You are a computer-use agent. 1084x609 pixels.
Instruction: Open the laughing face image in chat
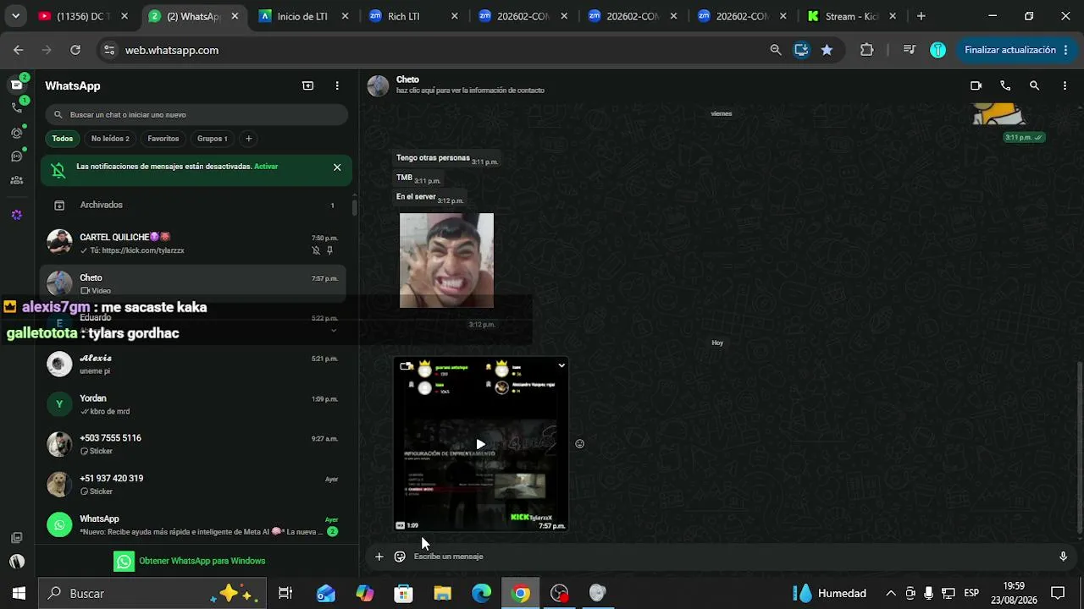click(446, 261)
